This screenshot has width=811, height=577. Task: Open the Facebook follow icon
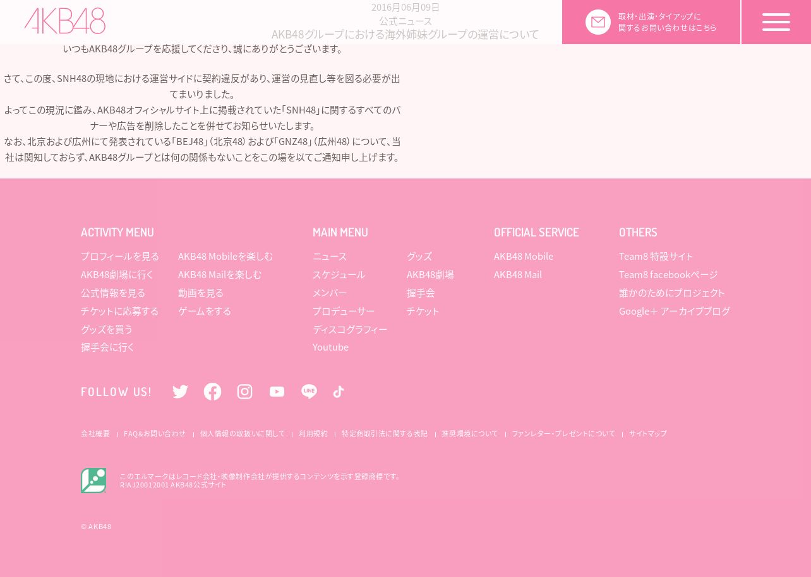coord(212,392)
